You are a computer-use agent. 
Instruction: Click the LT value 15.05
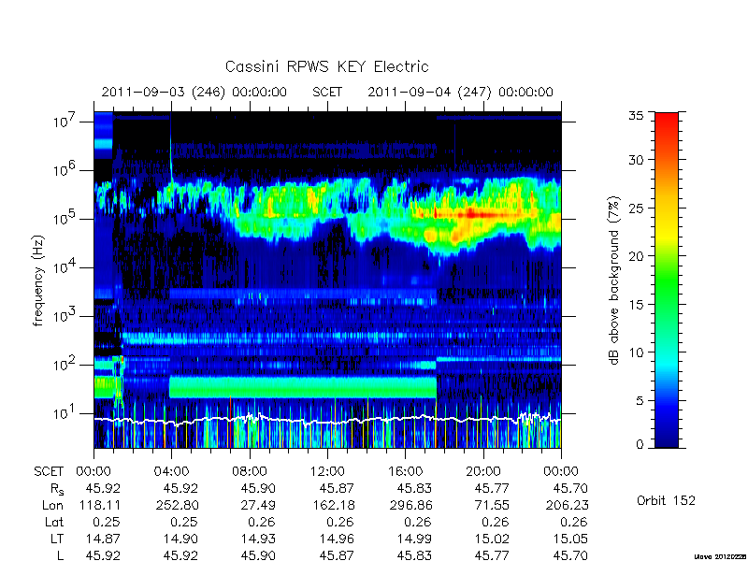pyautogui.click(x=570, y=539)
